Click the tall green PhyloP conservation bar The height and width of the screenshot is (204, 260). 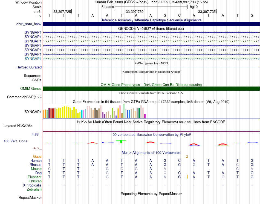tap(121, 142)
